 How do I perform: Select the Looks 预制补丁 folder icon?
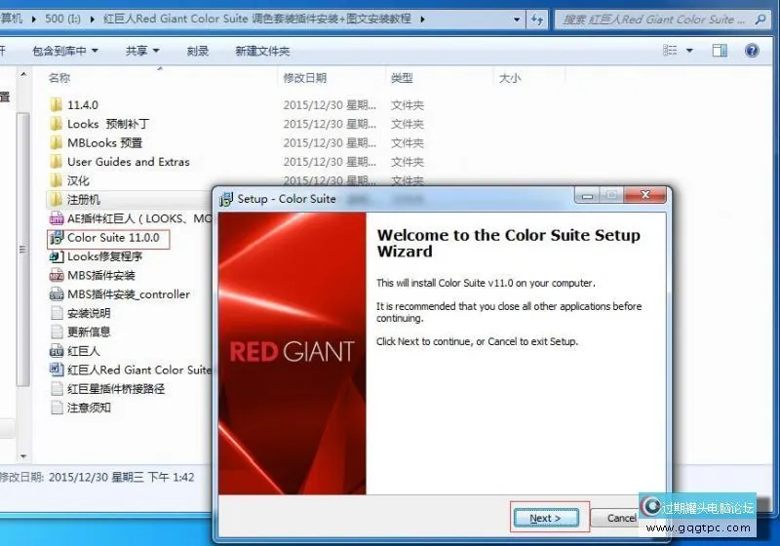pyautogui.click(x=57, y=124)
